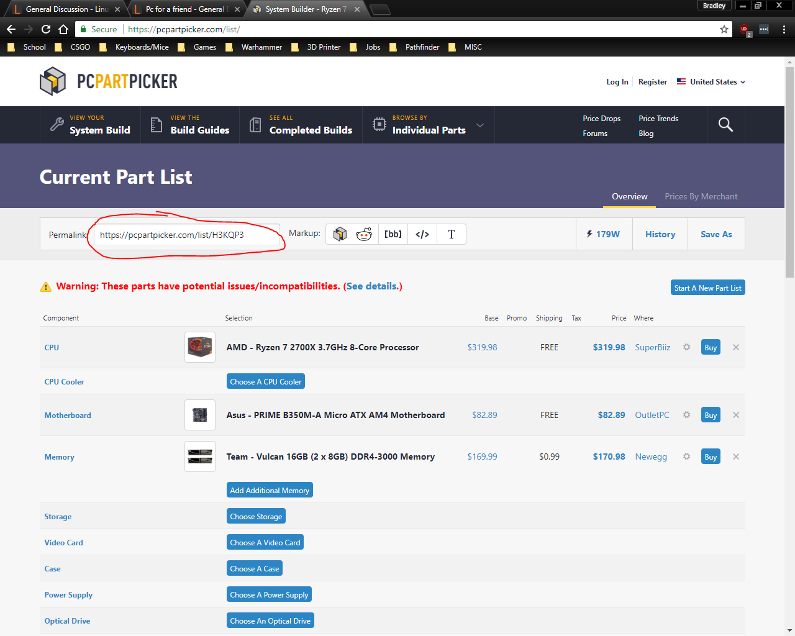Switch to Prices By Merchant tab

701,197
